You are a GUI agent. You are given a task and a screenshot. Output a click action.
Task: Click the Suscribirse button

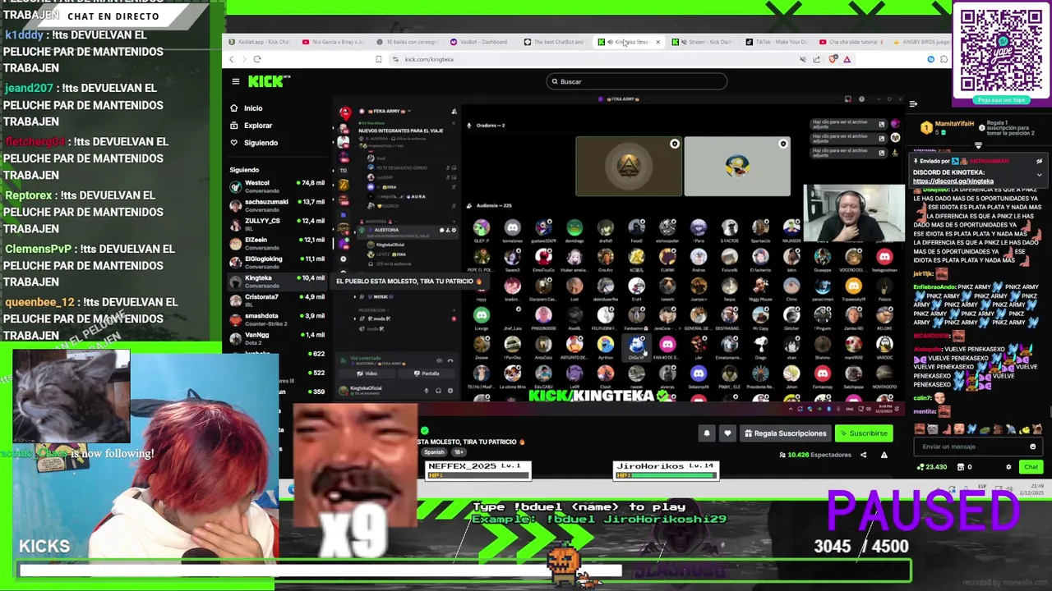coord(863,433)
